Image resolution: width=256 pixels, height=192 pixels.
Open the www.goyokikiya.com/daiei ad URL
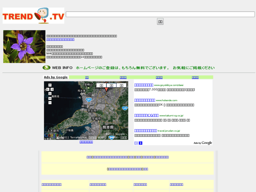click(x=169, y=85)
